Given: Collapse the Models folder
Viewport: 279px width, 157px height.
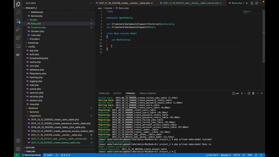Looking at the screenshot, I should pos(33,20).
